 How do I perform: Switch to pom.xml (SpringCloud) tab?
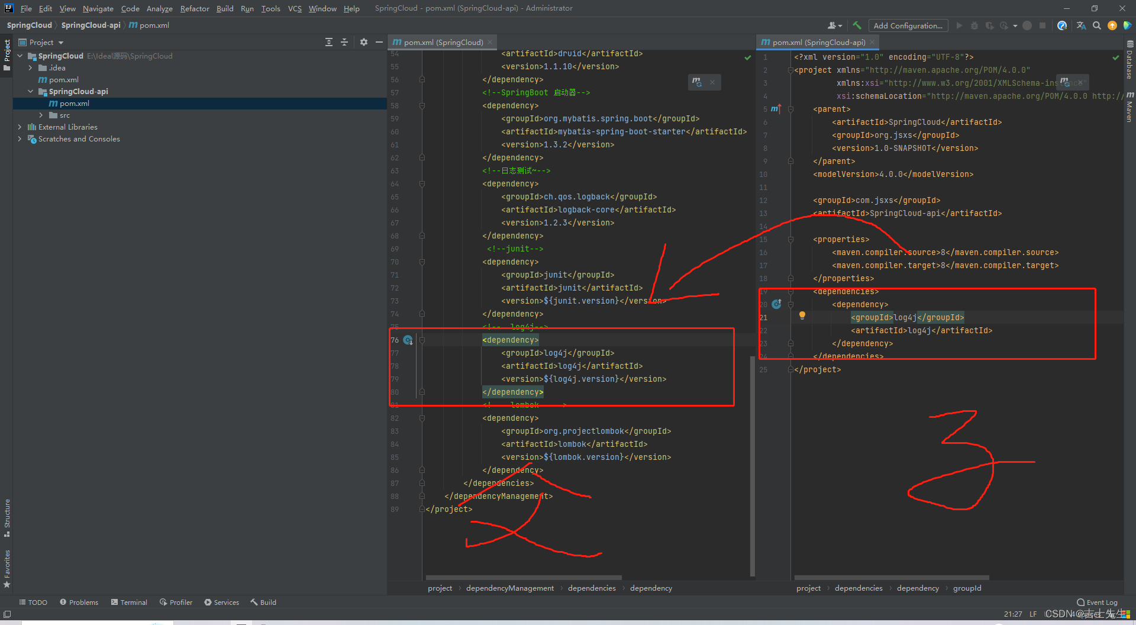pos(443,42)
